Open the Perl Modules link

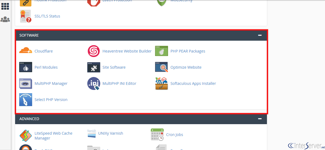pyautogui.click(x=46, y=67)
